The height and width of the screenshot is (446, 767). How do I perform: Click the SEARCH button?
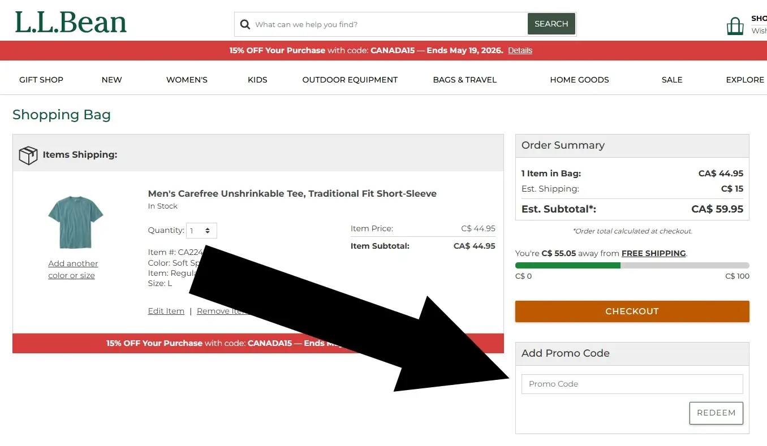[551, 24]
